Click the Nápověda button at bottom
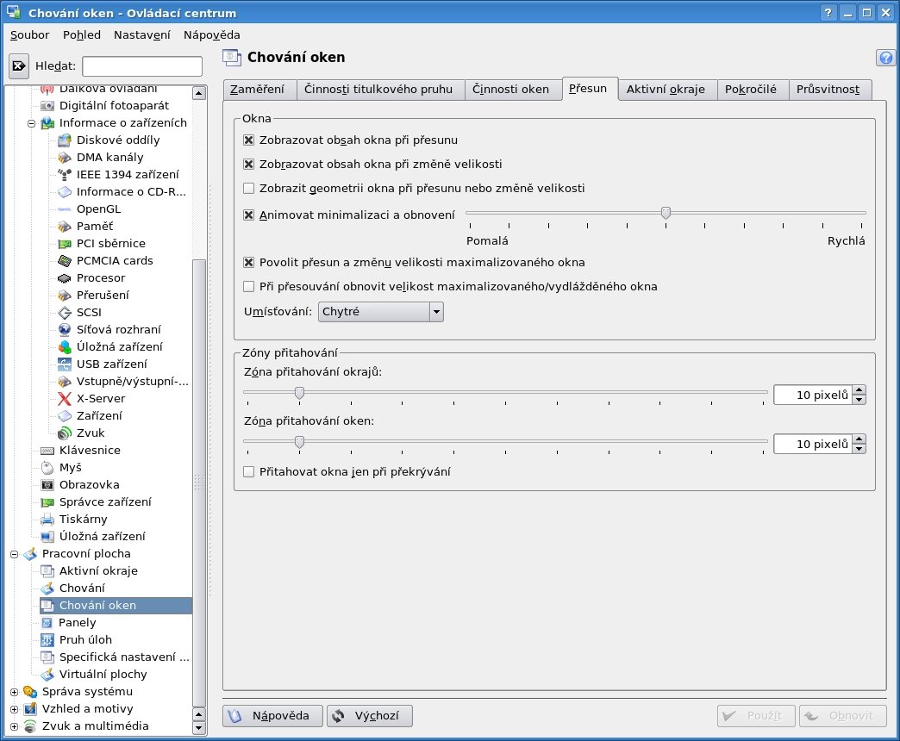The height and width of the screenshot is (741, 900). click(x=272, y=716)
